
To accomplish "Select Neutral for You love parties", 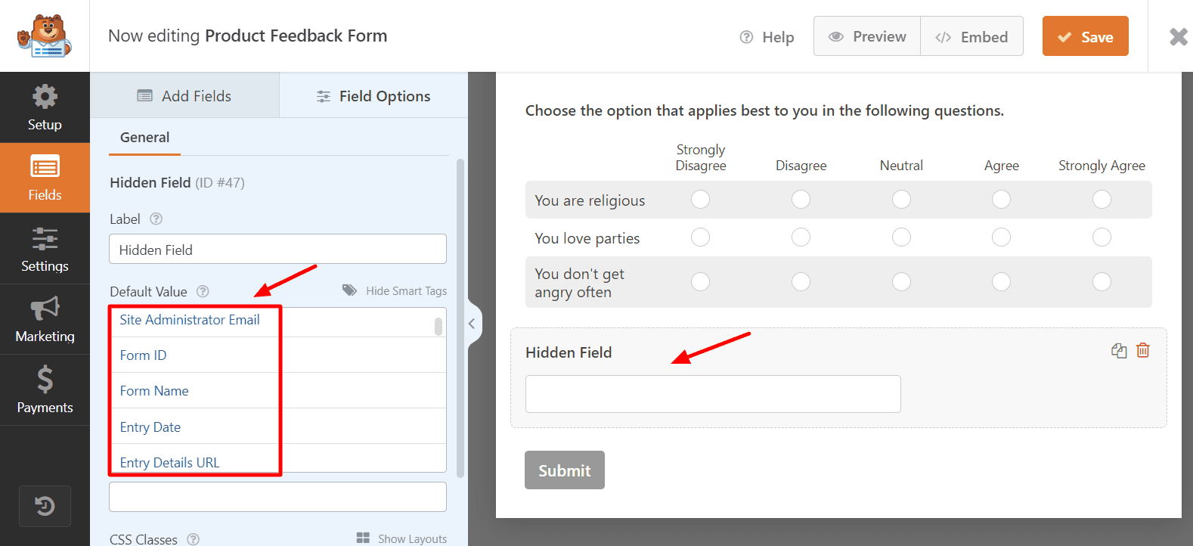I will click(901, 237).
